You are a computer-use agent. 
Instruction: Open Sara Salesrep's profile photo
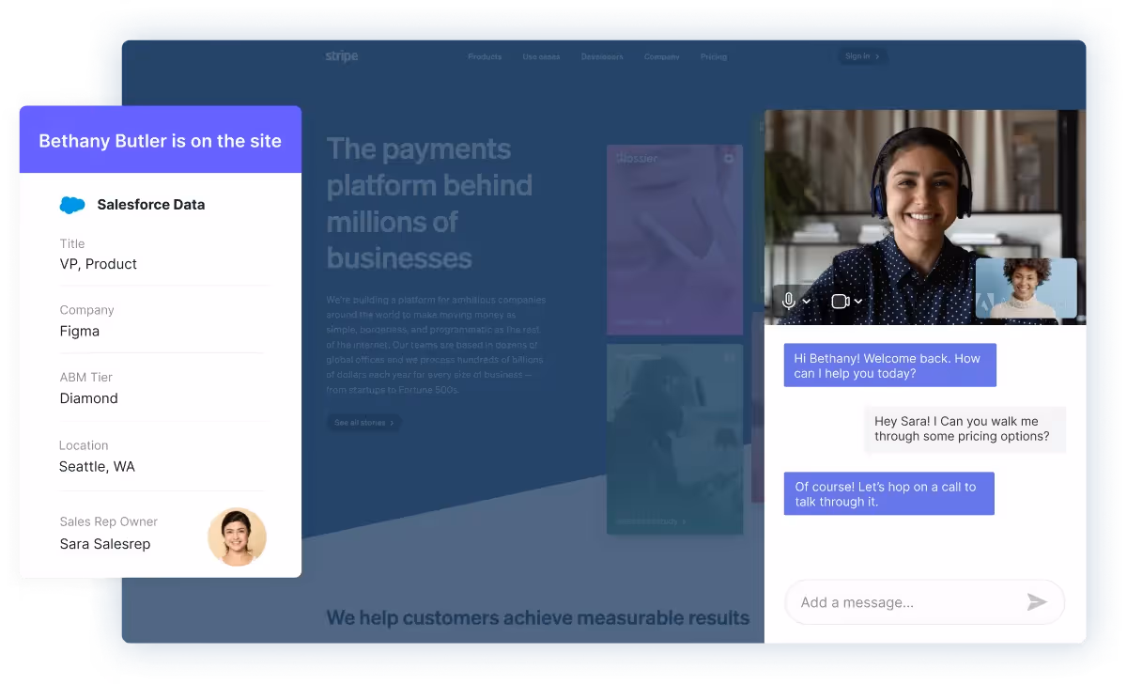point(237,537)
